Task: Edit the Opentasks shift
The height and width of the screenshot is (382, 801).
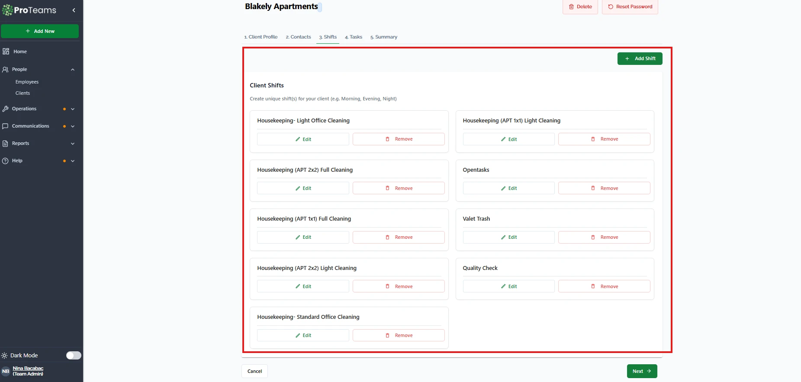Action: (508, 188)
